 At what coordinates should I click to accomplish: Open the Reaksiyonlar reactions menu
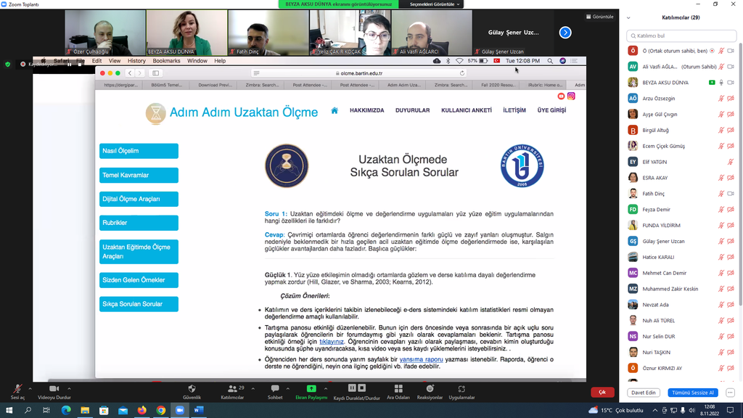pos(430,389)
